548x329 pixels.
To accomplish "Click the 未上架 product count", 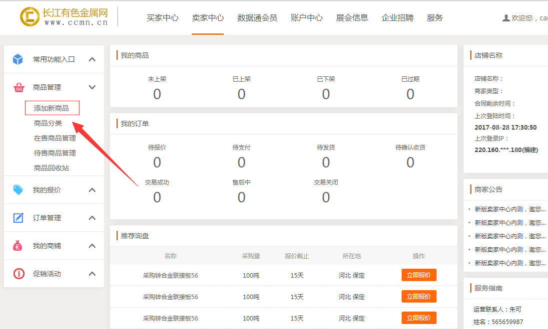I will tap(157, 94).
